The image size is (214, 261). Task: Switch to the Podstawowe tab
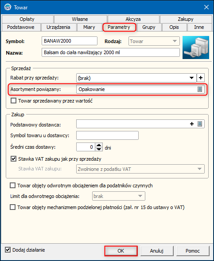coord(21,27)
